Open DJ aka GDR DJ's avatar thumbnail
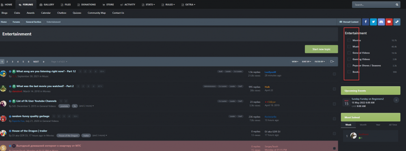This screenshot has width=406, height=151. 3,133
